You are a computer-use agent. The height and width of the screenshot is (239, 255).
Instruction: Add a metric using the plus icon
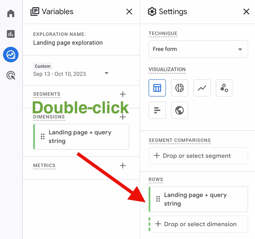[123, 166]
